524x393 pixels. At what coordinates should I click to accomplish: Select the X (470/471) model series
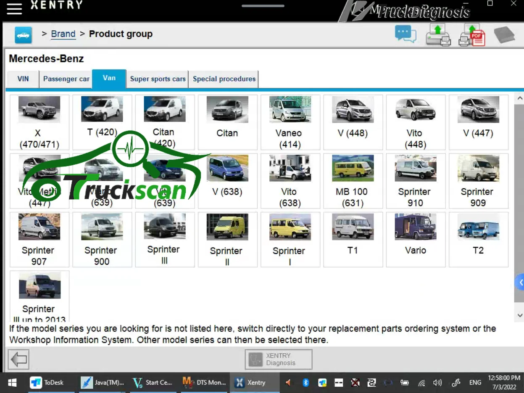pyautogui.click(x=39, y=122)
